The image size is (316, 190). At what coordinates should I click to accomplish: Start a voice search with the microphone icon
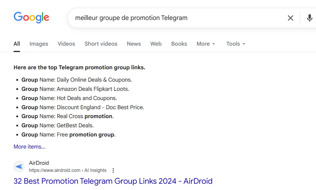[309, 18]
